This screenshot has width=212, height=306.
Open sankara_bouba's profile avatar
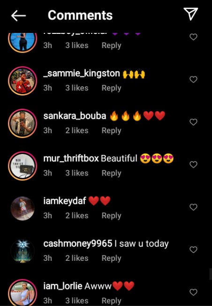coord(23,123)
